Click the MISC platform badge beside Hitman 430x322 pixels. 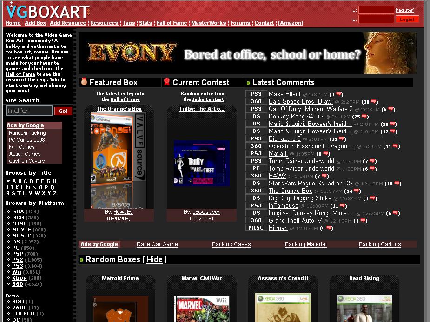(256, 228)
